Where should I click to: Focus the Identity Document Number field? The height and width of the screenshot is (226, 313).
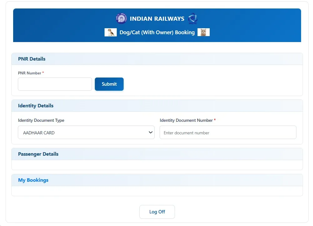click(x=228, y=132)
